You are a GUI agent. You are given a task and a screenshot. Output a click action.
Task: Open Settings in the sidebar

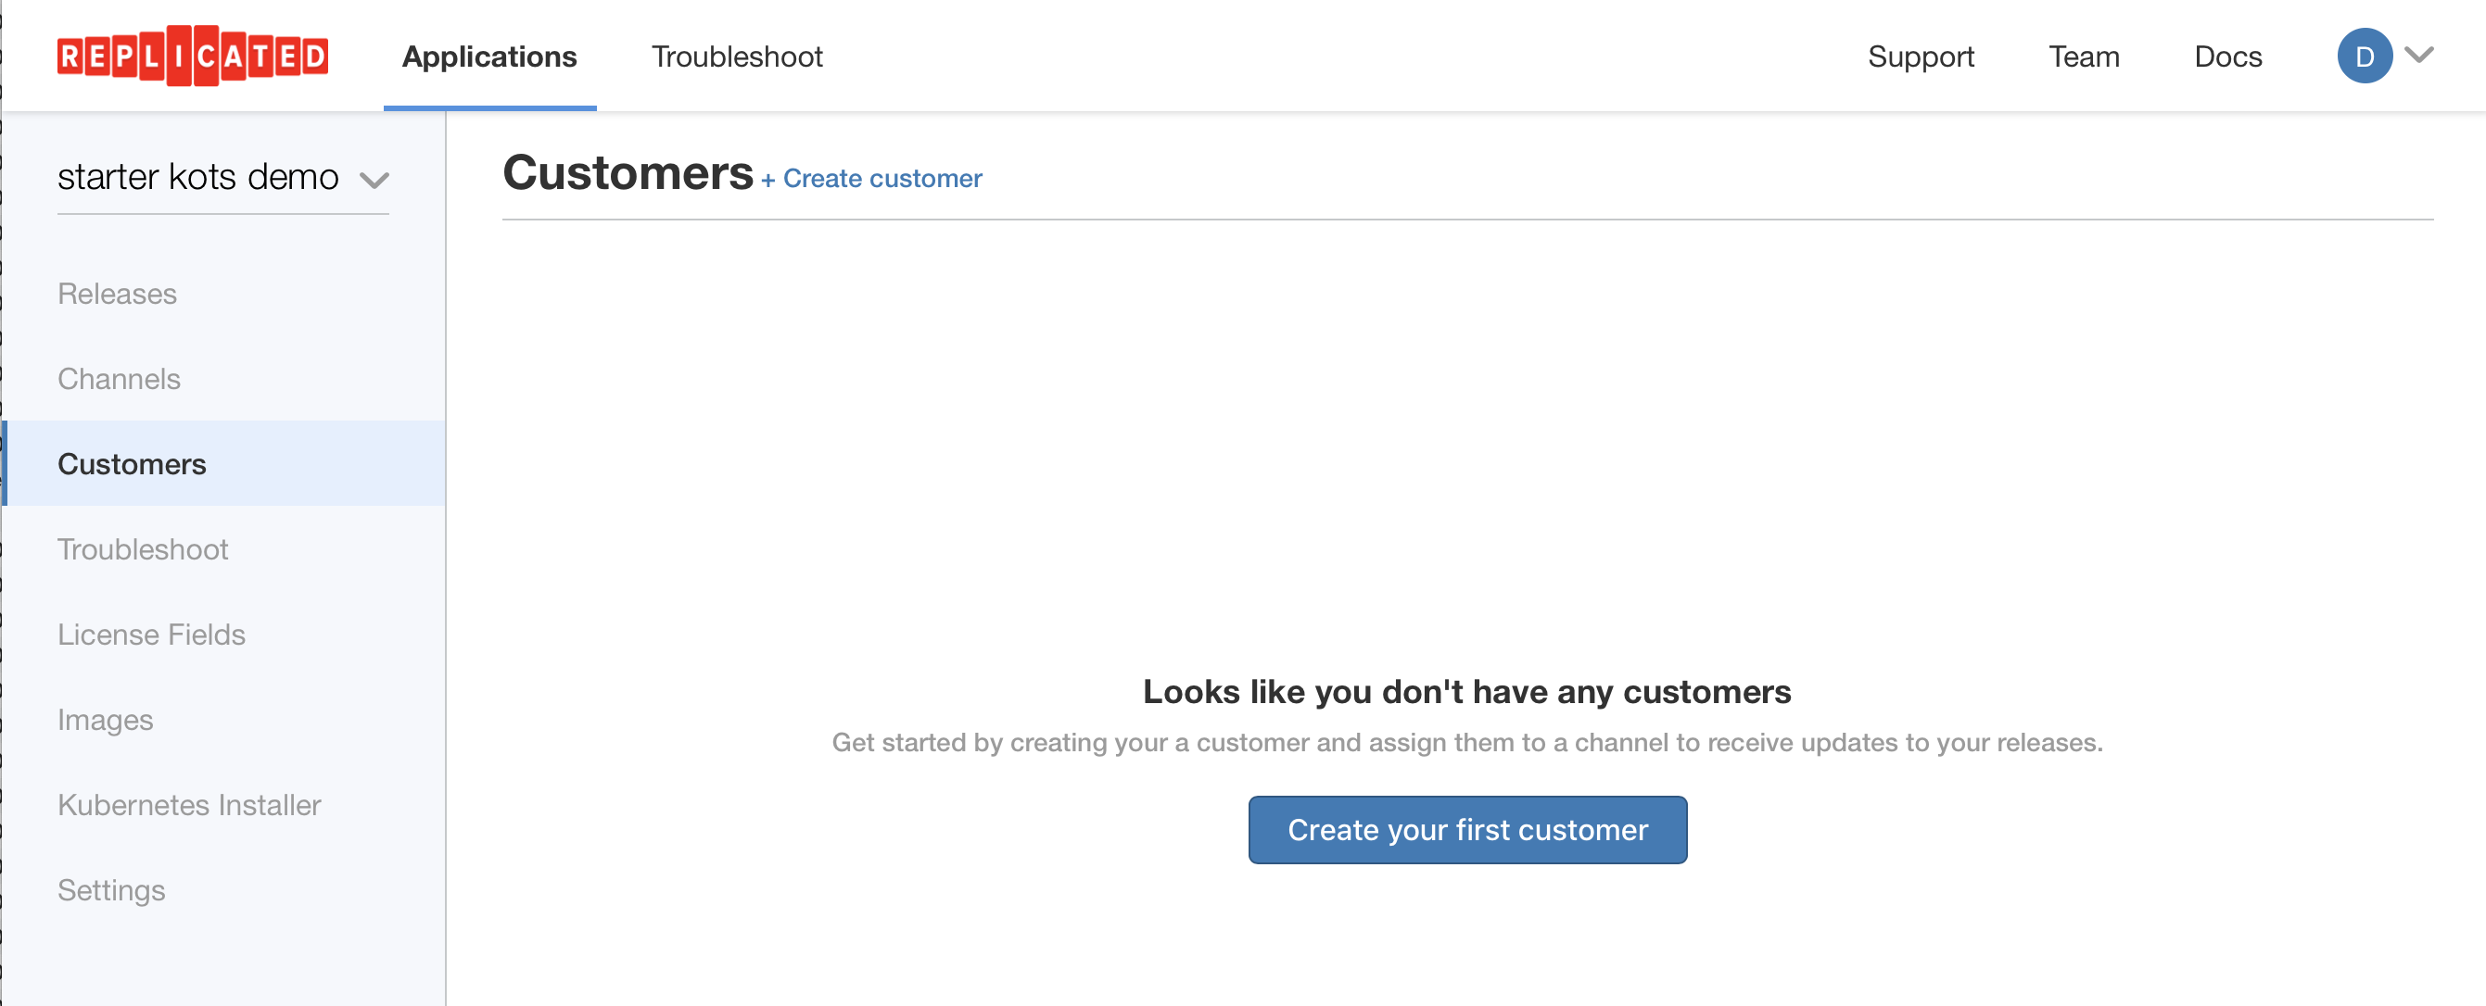point(111,890)
